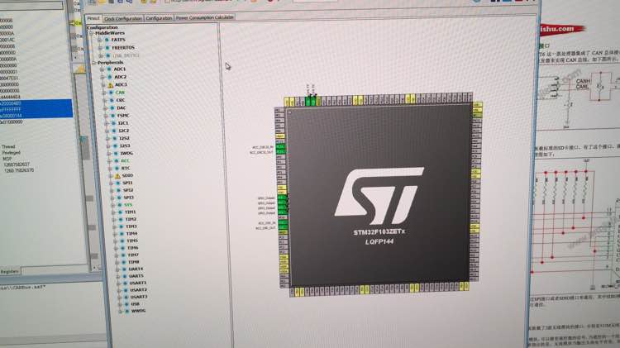
Task: Click the status icon beside USB
Action: pyautogui.click(x=126, y=304)
